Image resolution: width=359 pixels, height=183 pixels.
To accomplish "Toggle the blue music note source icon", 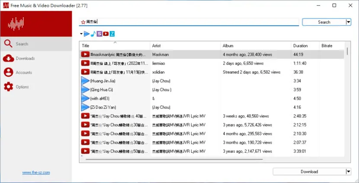I will [93, 34].
